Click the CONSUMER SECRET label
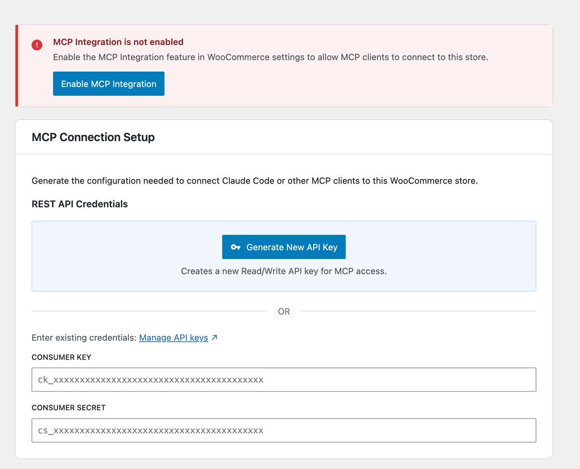The width and height of the screenshot is (580, 469). [69, 408]
